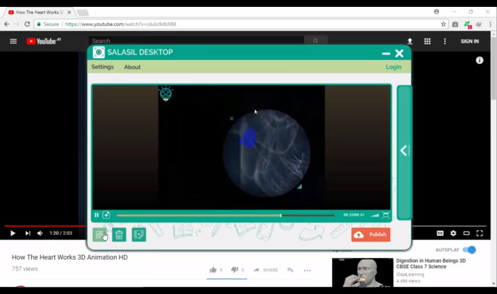Switch YouTube to theater mode
This screenshot has width=497, height=294.
point(466,233)
